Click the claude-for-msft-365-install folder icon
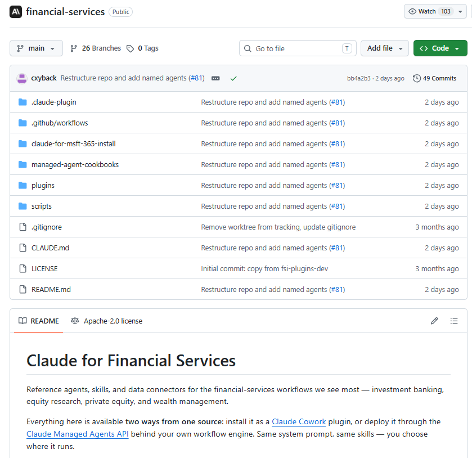Image resolution: width=472 pixels, height=458 pixels. [x=23, y=143]
